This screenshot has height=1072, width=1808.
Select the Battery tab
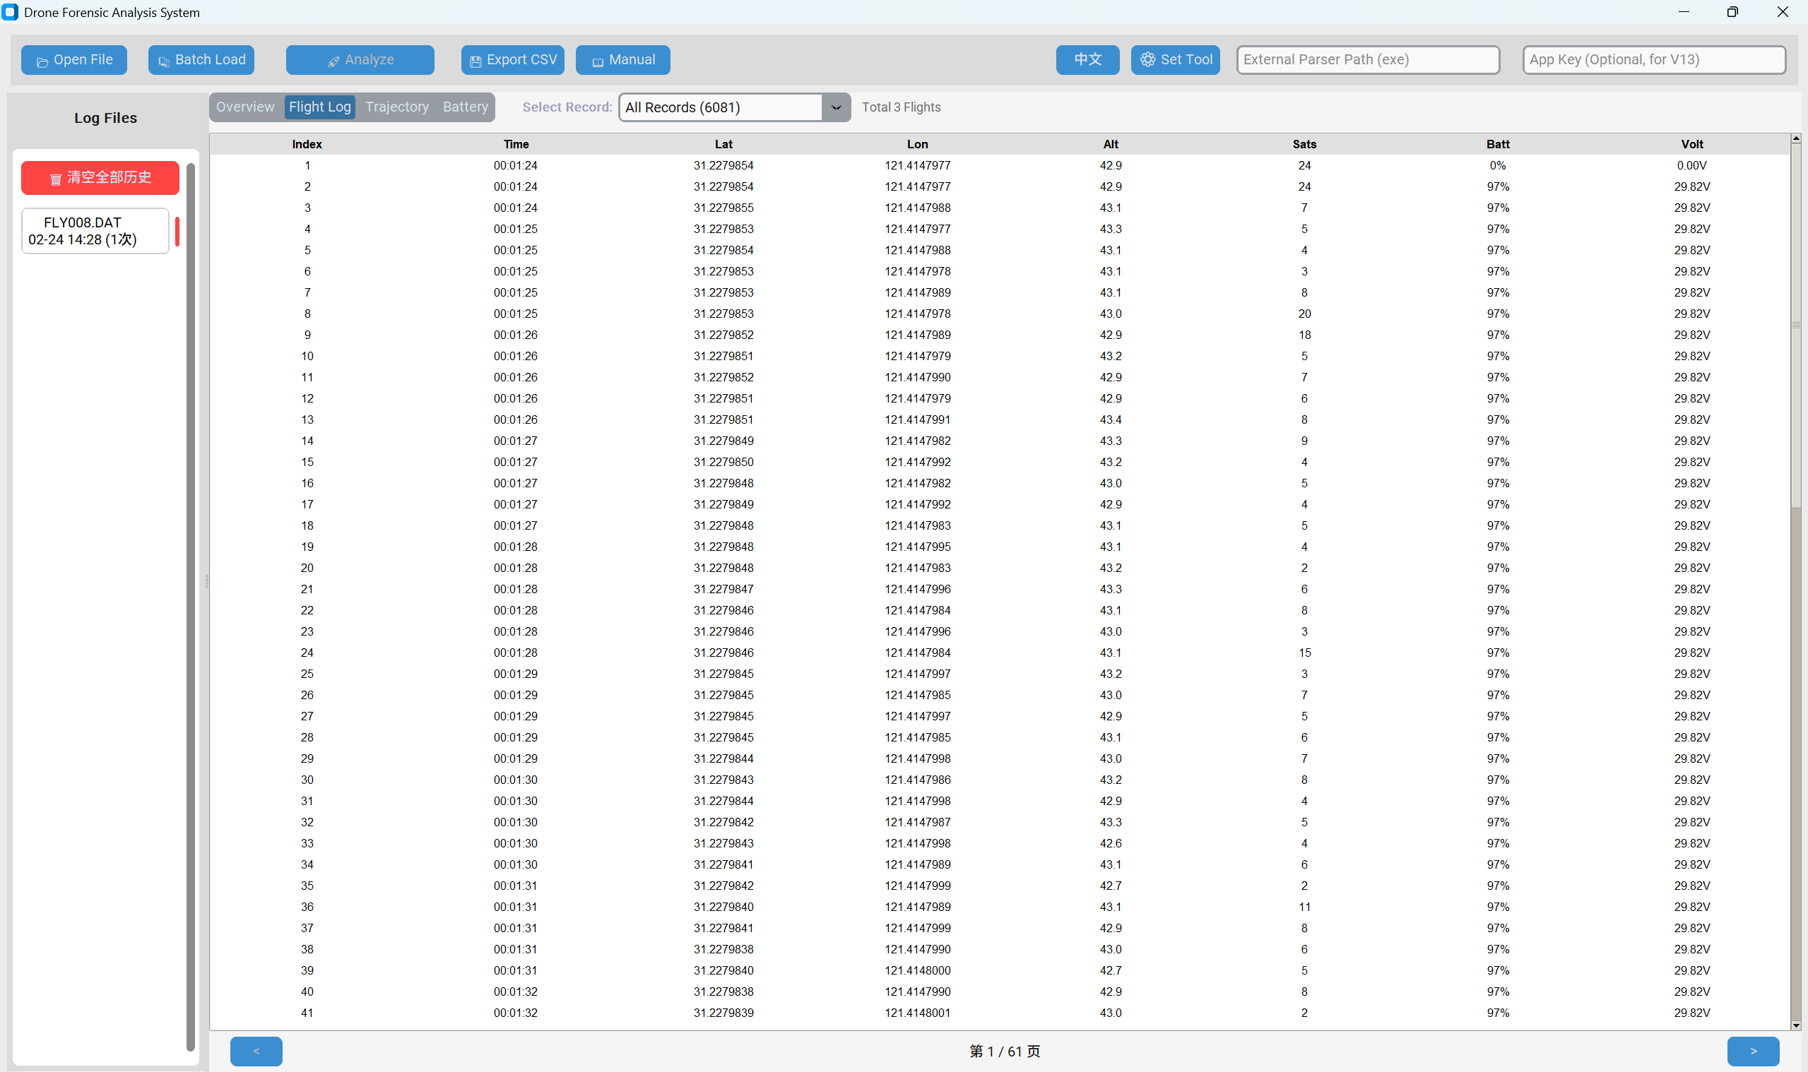pyautogui.click(x=465, y=107)
